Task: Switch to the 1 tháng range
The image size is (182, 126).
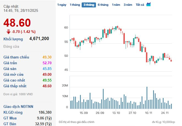Action: click(74, 5)
